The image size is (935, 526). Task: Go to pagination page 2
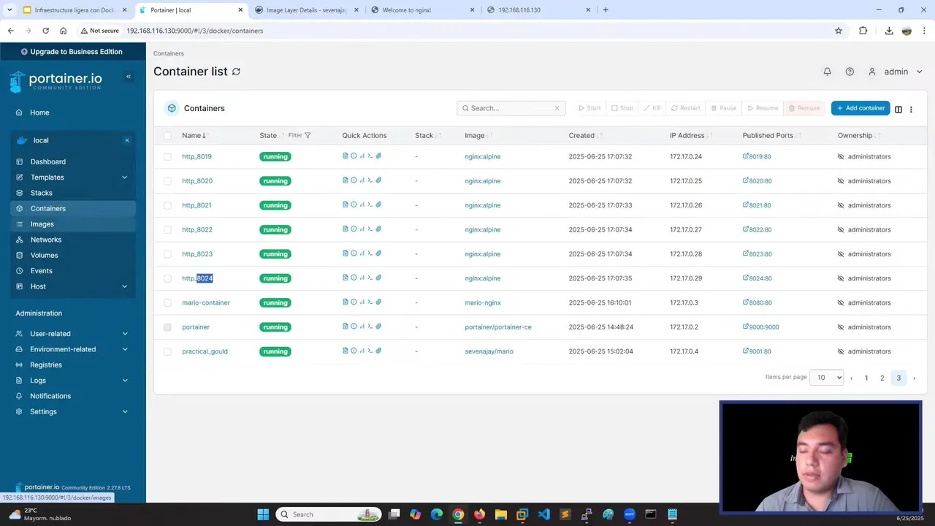pos(882,378)
